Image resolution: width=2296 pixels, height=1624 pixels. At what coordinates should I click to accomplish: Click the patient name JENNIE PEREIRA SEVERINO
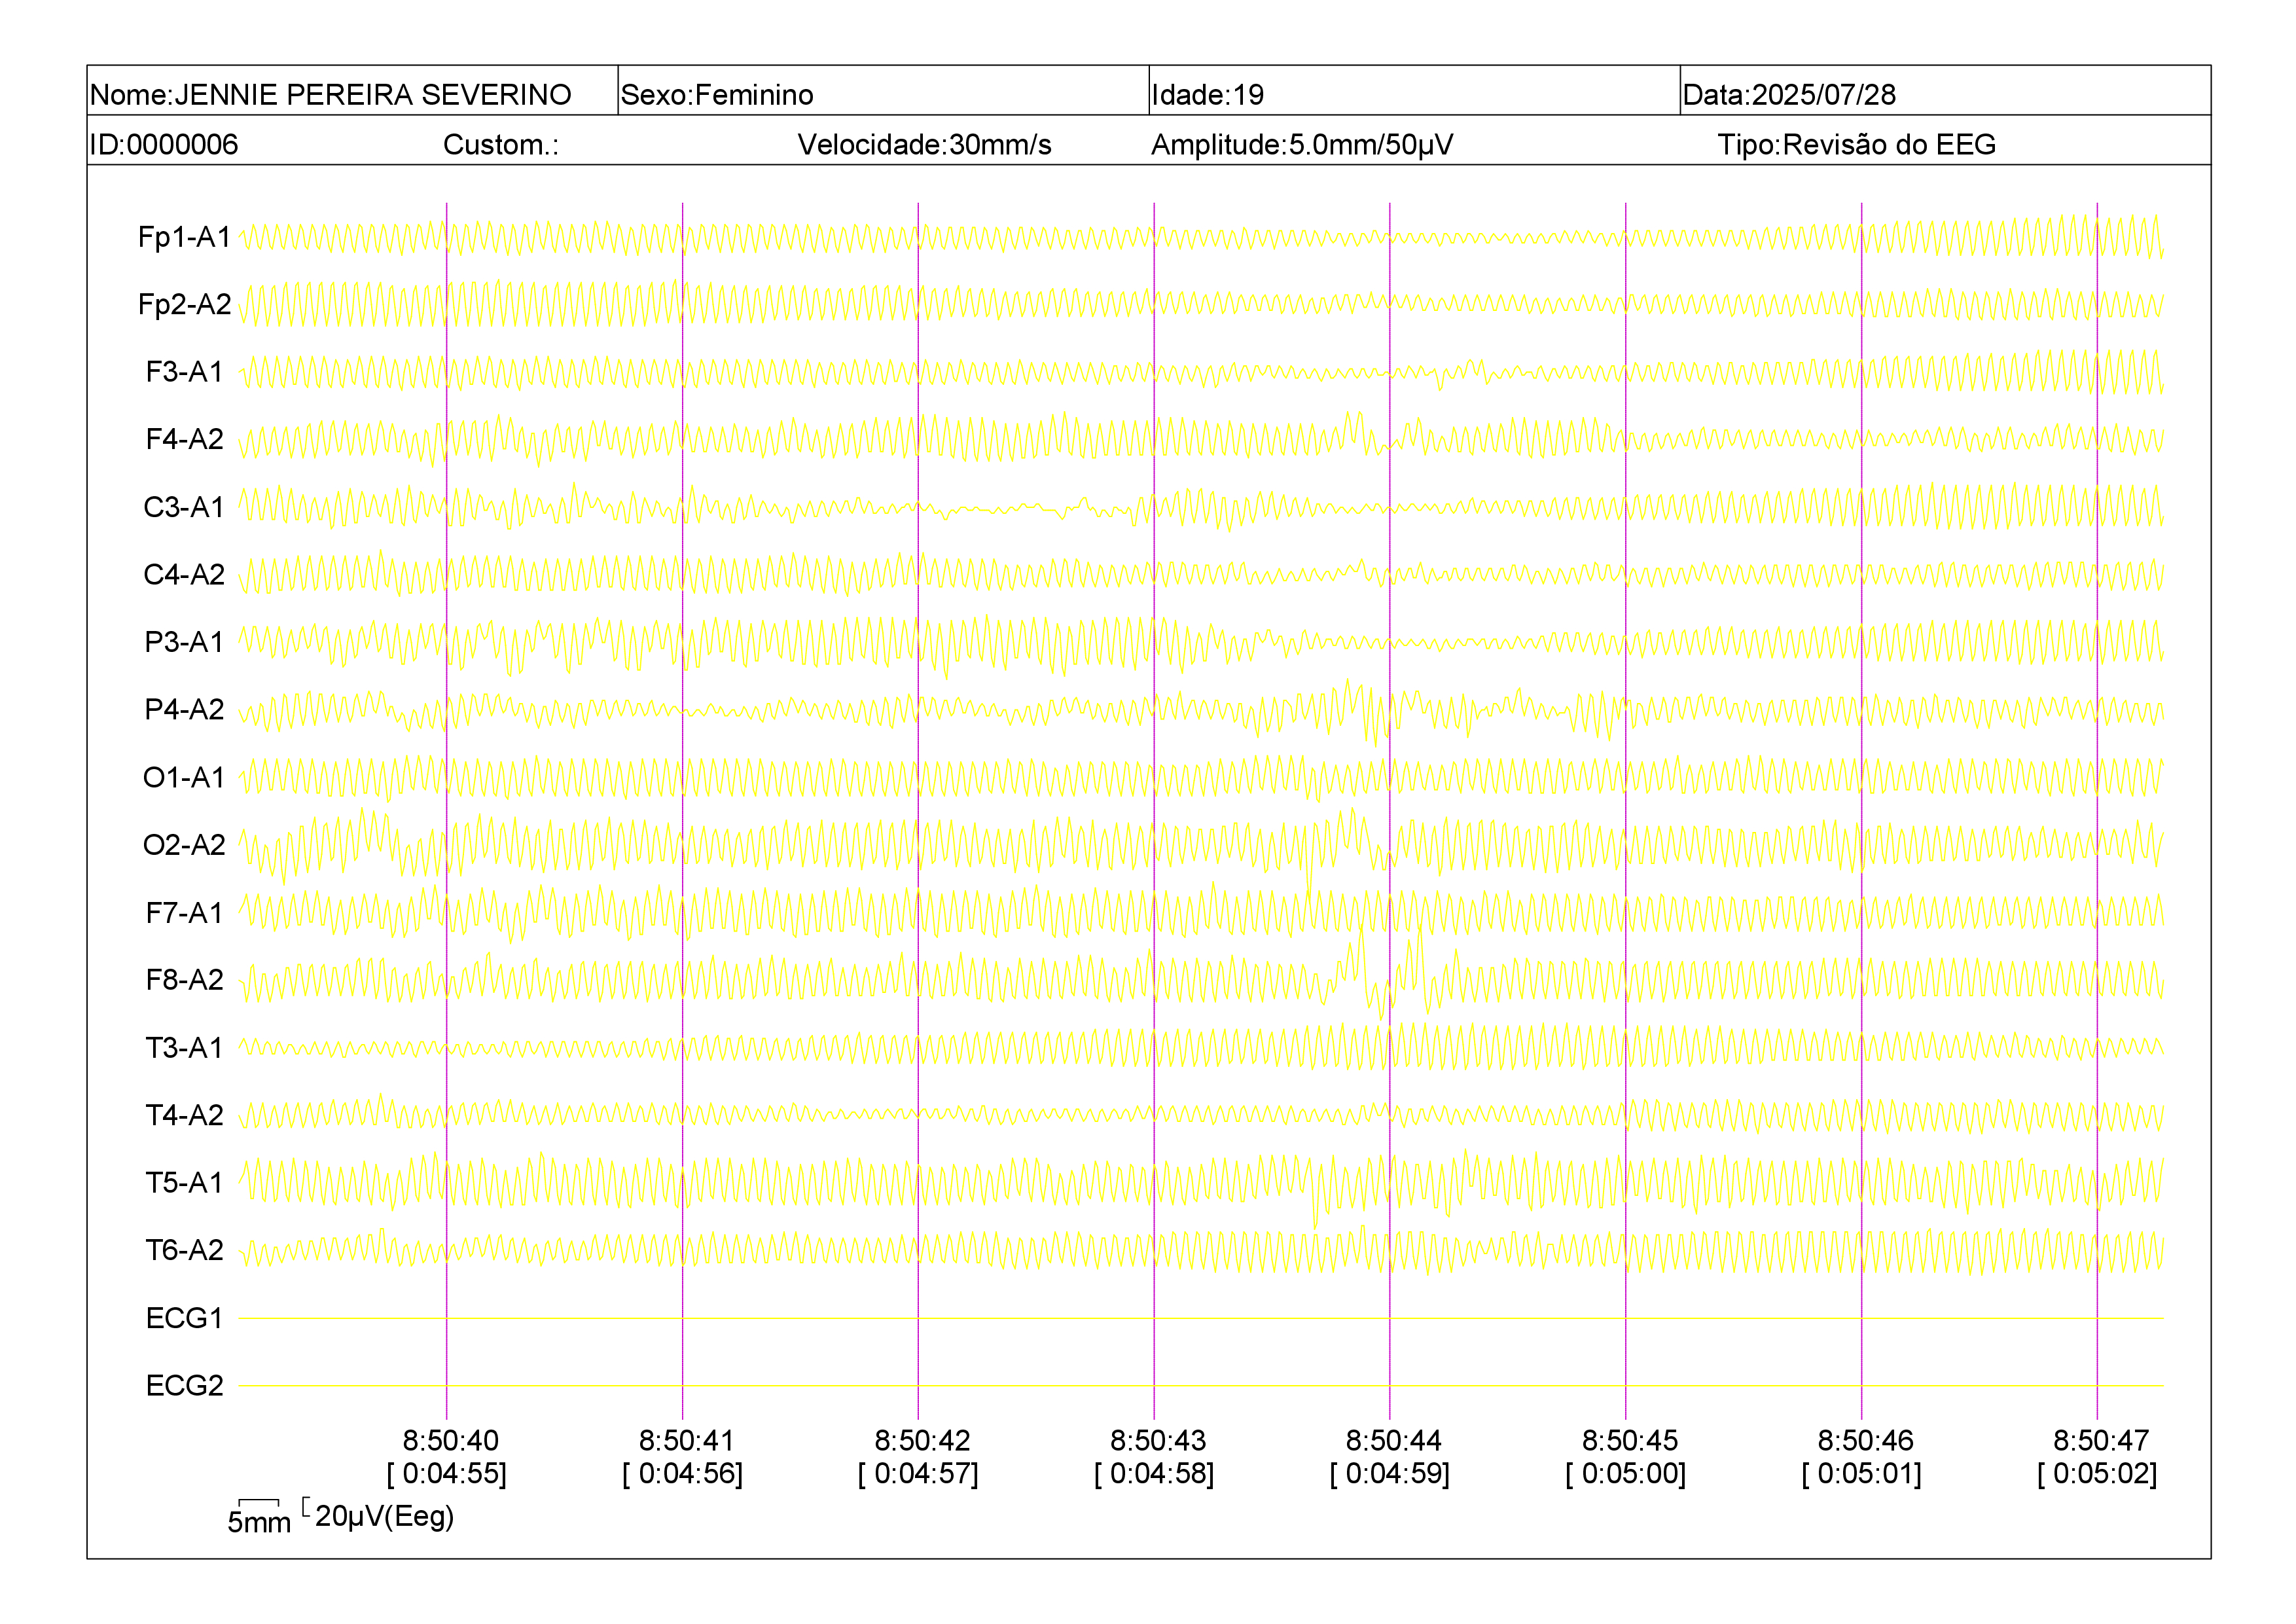[372, 95]
